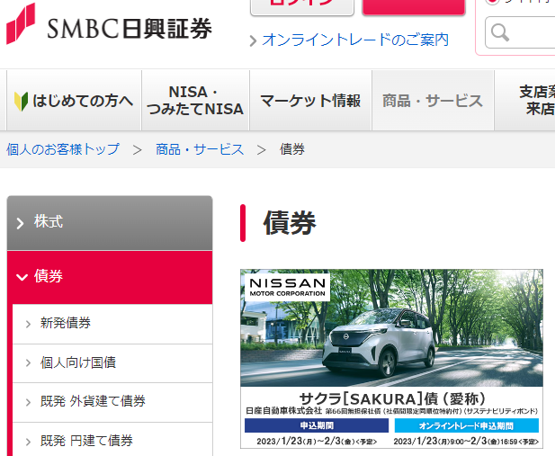Open 個人向け国債 sidebar item
555x456 pixels.
click(x=112, y=362)
